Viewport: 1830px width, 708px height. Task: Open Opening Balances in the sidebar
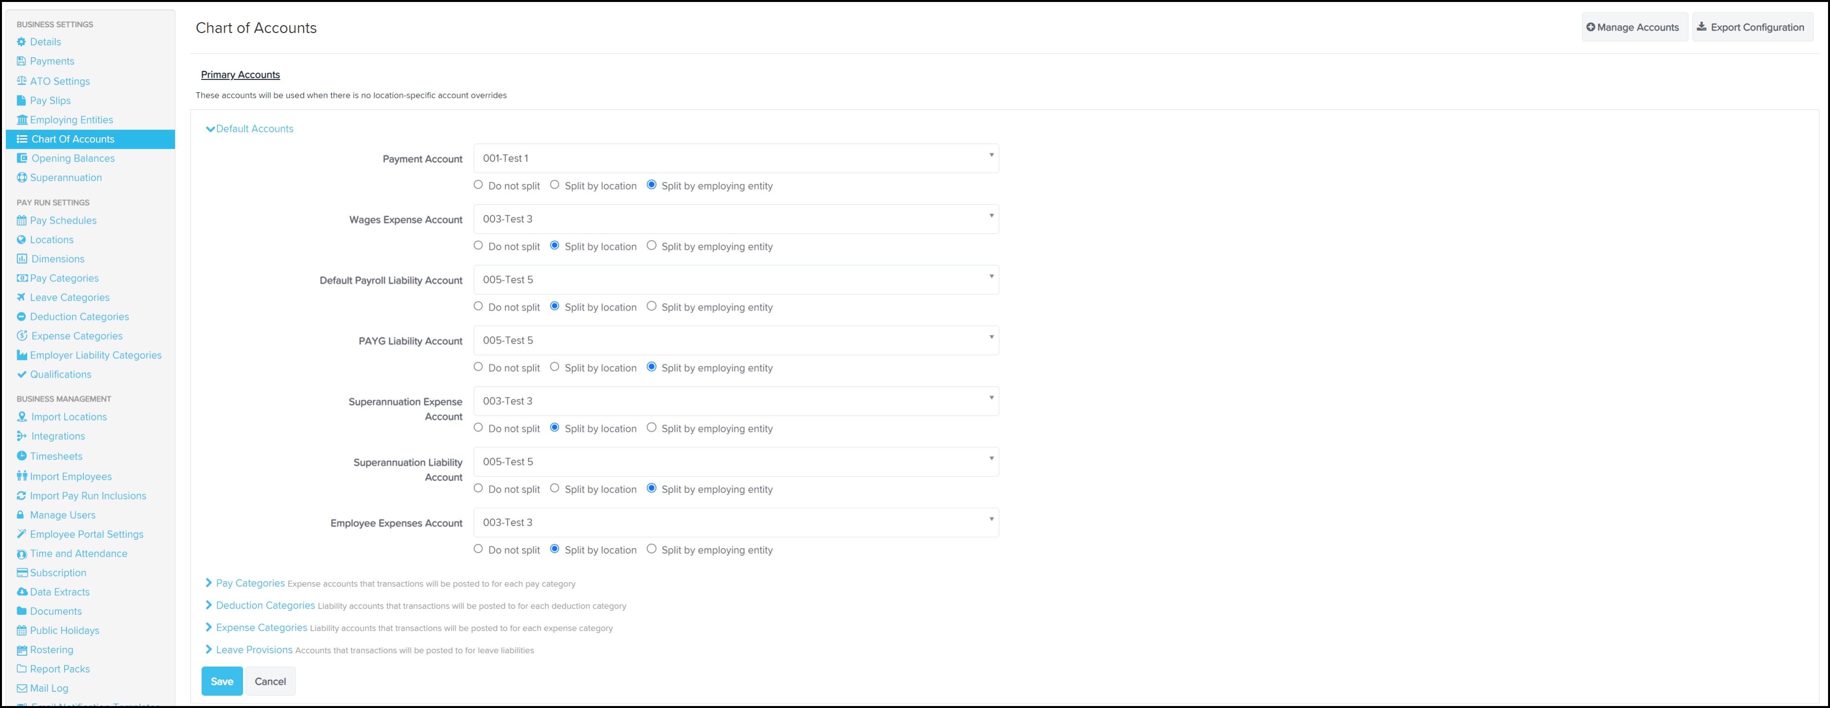pyautogui.click(x=72, y=159)
